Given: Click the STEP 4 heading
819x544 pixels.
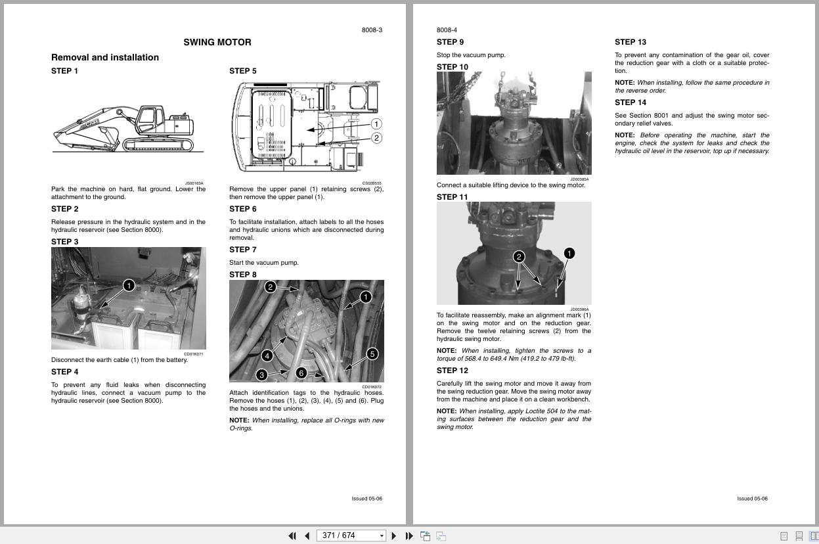Looking at the screenshot, I should [x=65, y=372].
